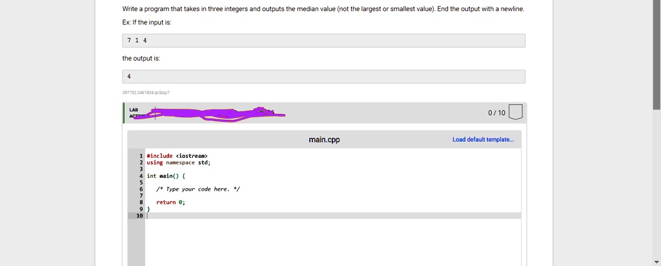Screen dimensions: 661x266
Task: Click the #include <iostream> code line
Action: pos(177,156)
